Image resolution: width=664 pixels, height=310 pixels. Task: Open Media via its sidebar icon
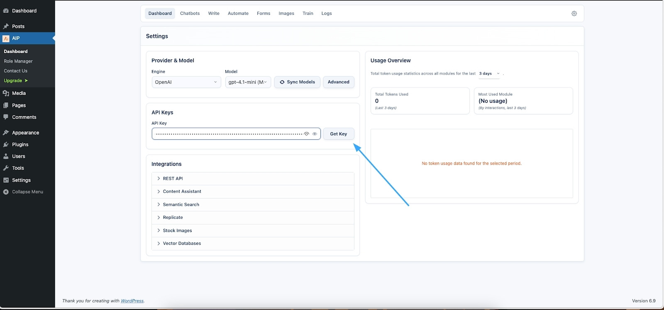click(6, 93)
